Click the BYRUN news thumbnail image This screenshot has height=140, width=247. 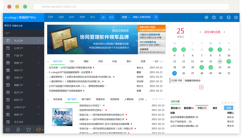click(x=62, y=117)
